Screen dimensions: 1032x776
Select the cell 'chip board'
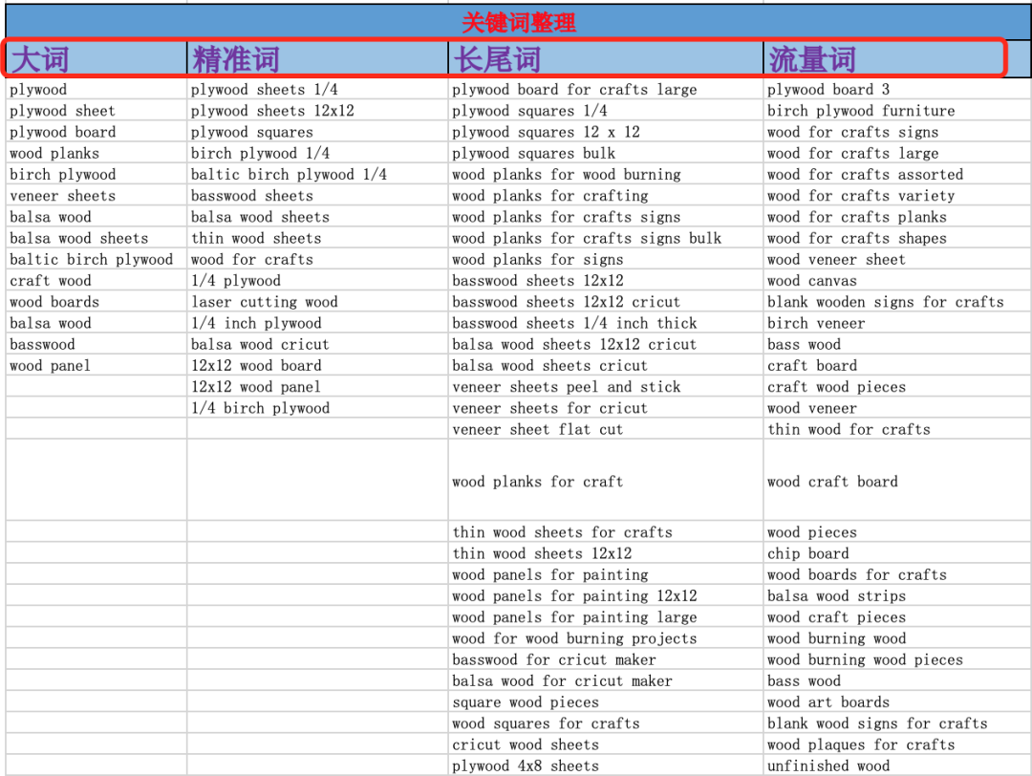[x=897, y=553]
